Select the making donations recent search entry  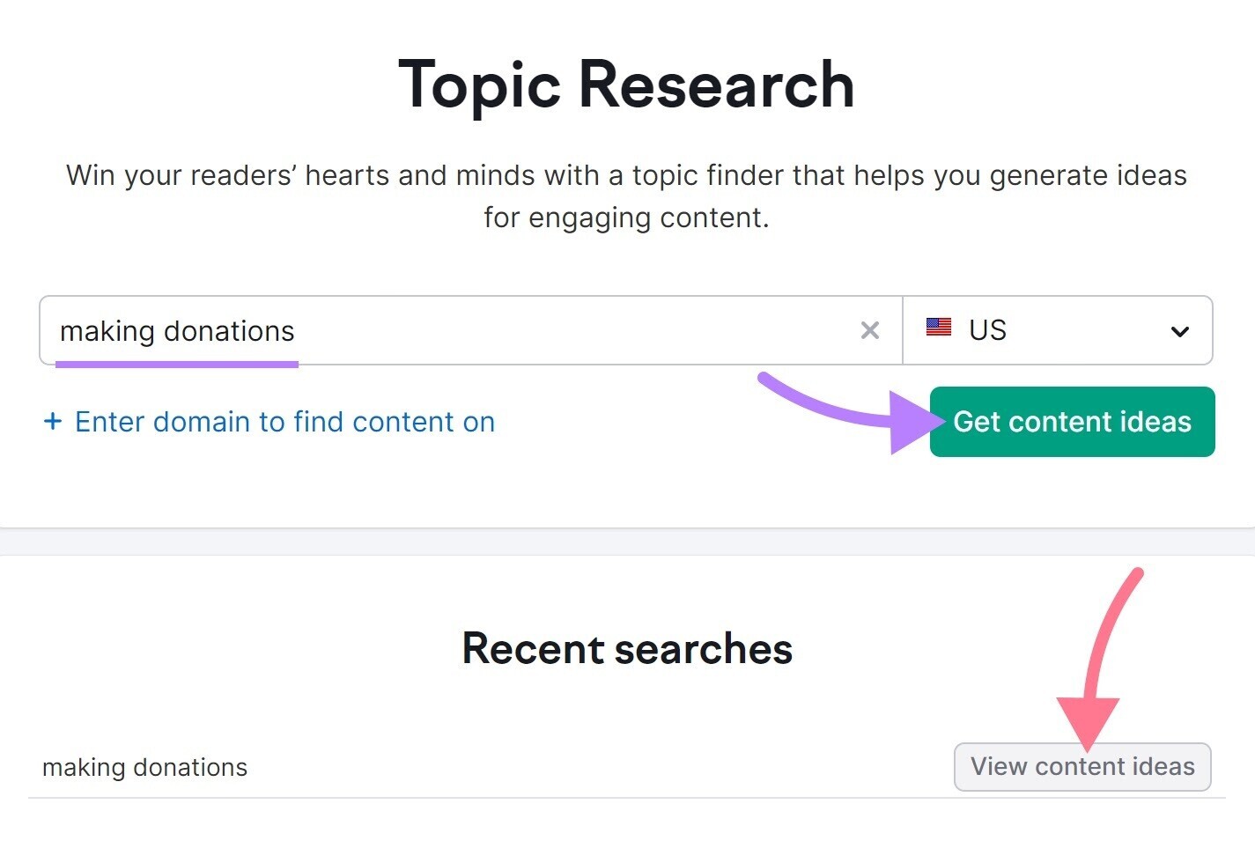144,768
